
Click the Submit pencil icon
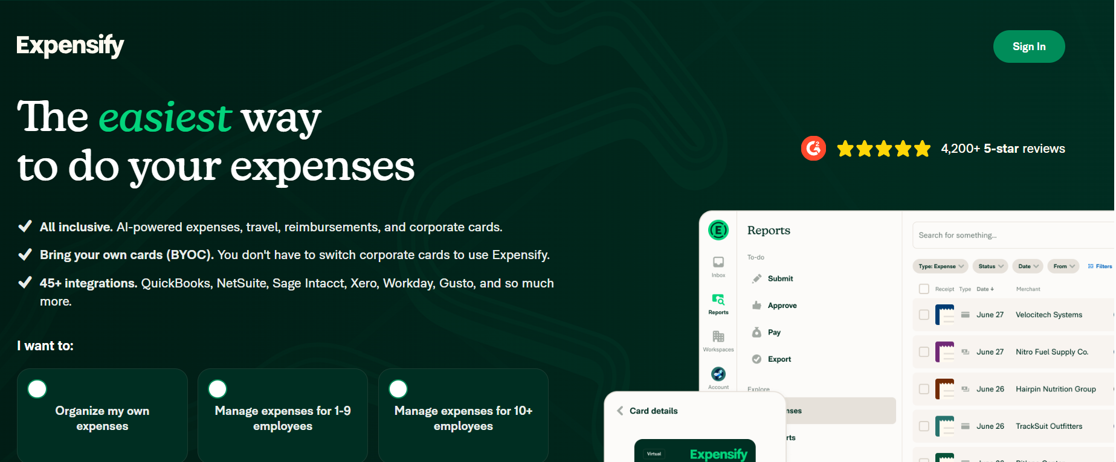click(x=756, y=278)
